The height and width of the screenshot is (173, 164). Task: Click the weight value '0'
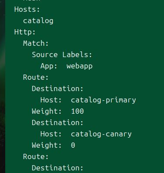point(73,146)
